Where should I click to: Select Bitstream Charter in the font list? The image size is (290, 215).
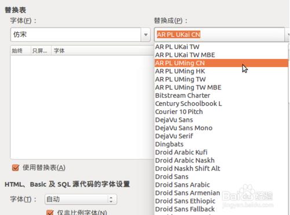coord(221,95)
